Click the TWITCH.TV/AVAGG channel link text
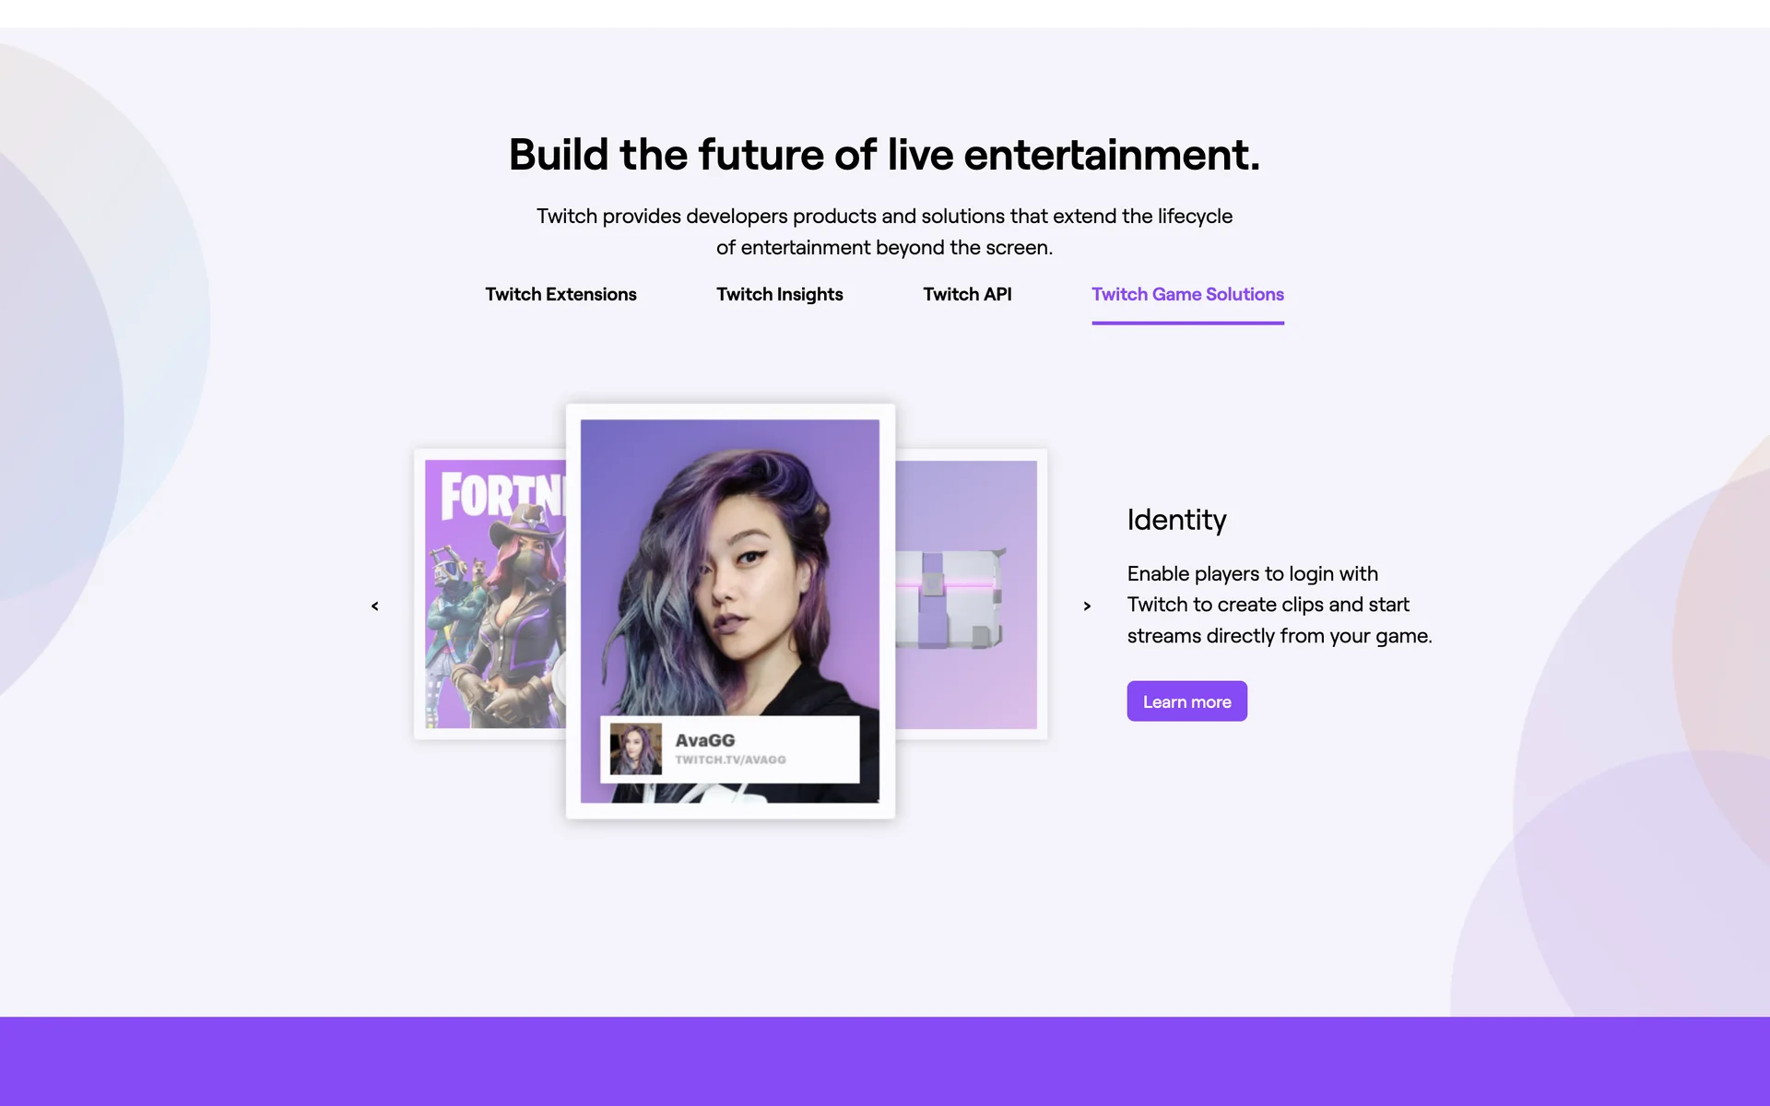This screenshot has width=1770, height=1106. coord(730,759)
